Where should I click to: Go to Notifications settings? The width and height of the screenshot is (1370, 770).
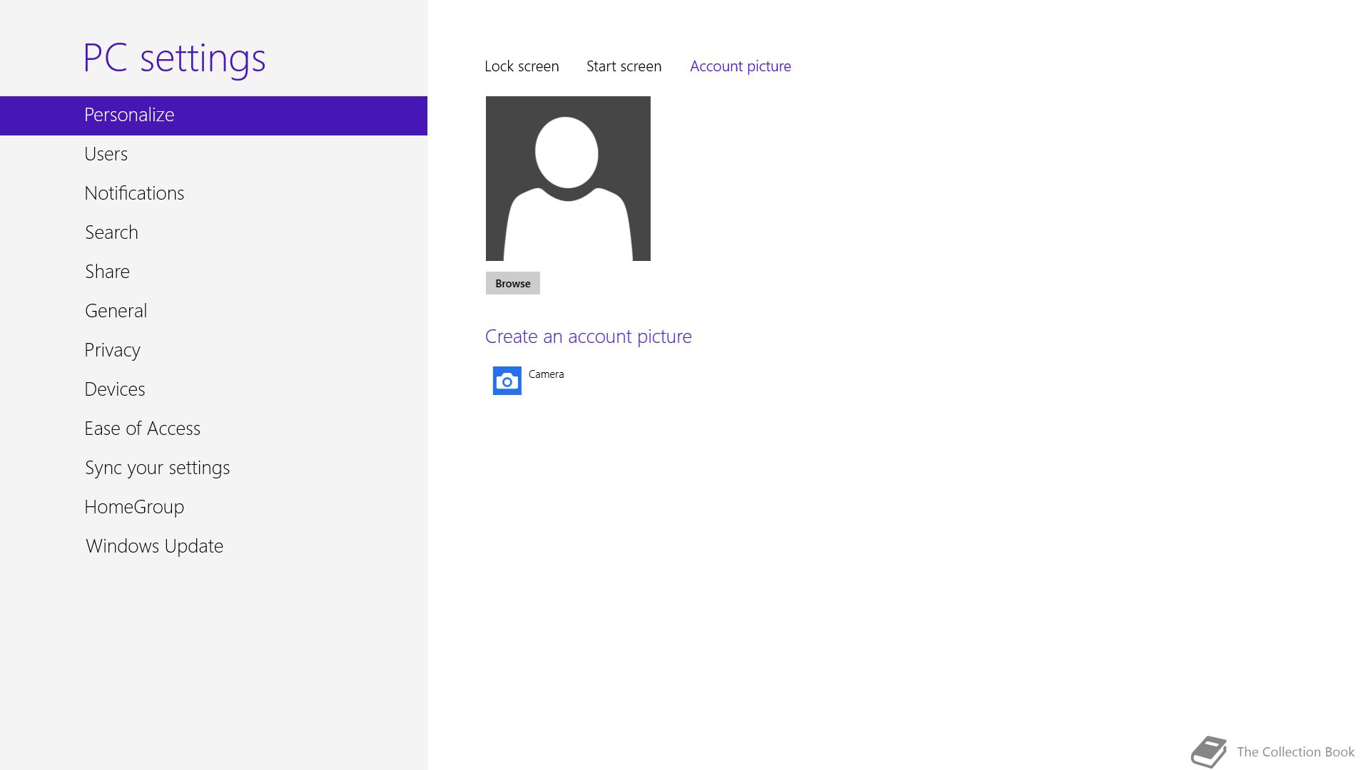[x=213, y=193]
